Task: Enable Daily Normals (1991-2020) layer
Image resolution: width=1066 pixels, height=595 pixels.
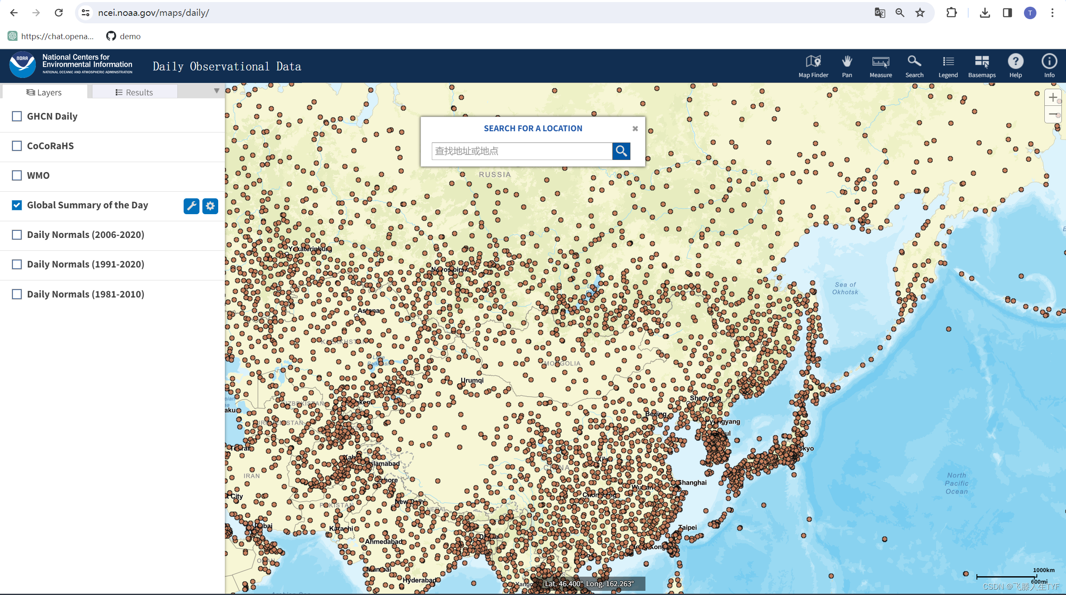Action: pos(17,264)
